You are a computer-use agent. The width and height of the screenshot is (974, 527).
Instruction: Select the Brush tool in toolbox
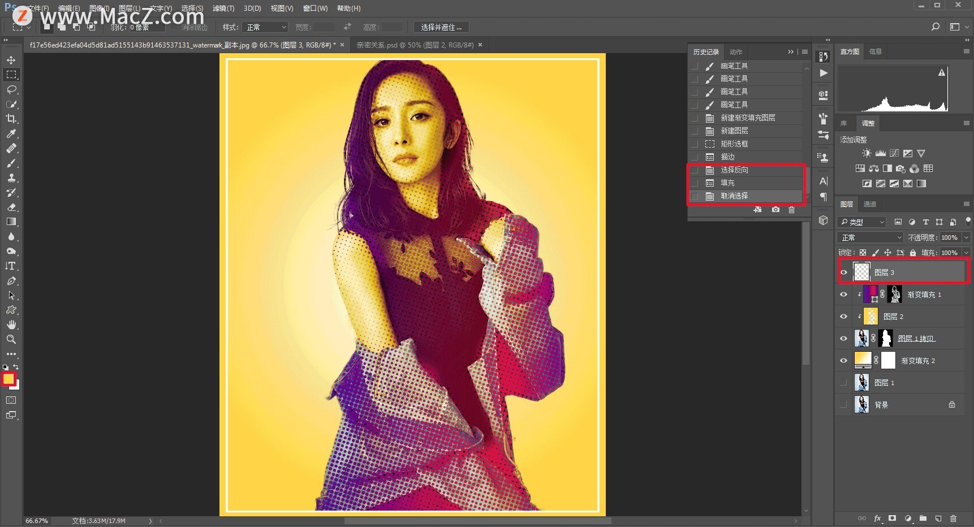pos(11,163)
